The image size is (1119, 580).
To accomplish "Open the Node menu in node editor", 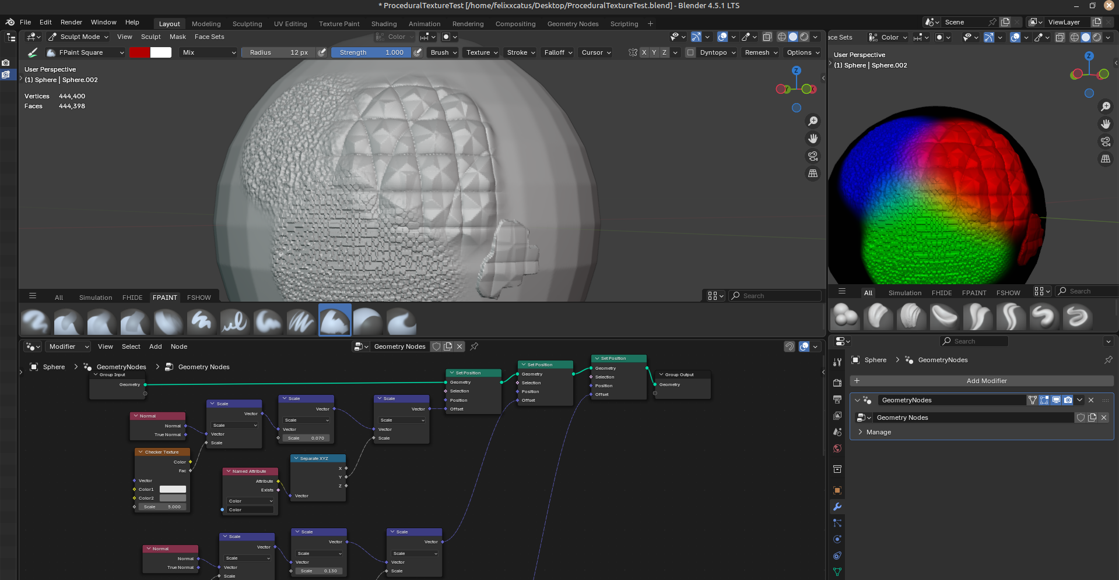I will [179, 346].
